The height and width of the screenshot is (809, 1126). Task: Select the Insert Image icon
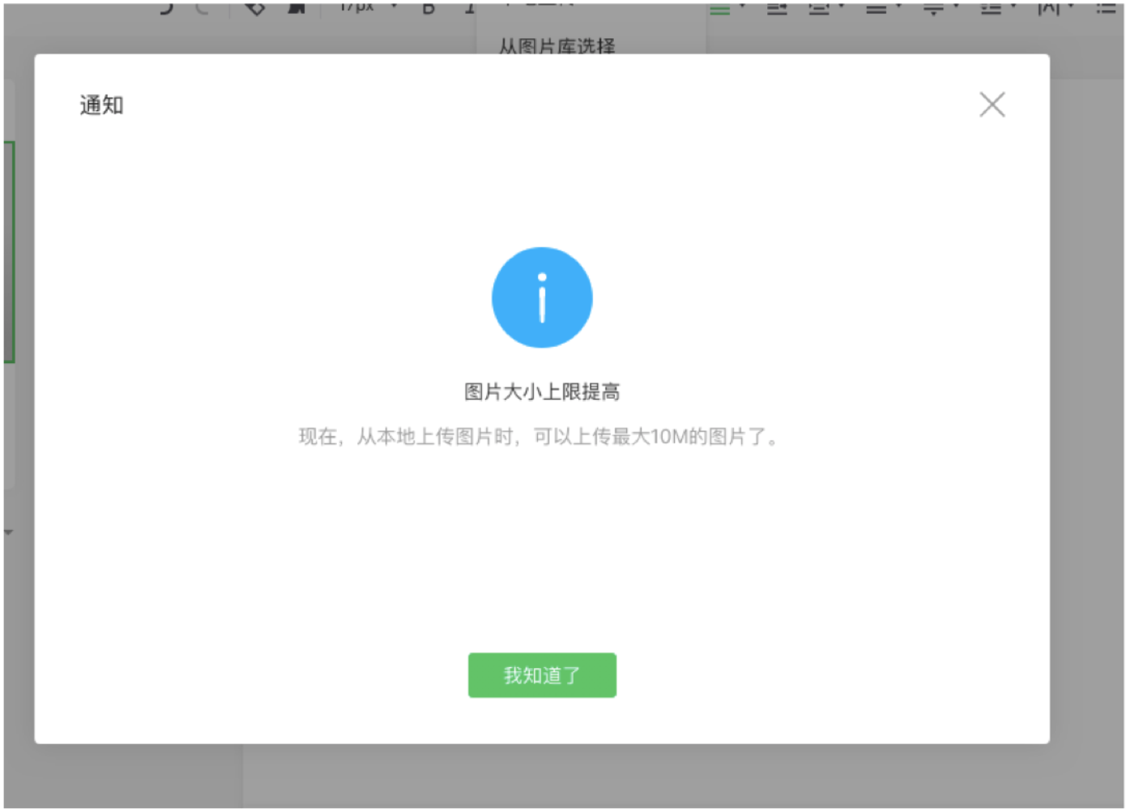click(297, 9)
